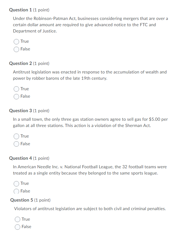
Task: Select True for Question 4
Action: coord(17,183)
